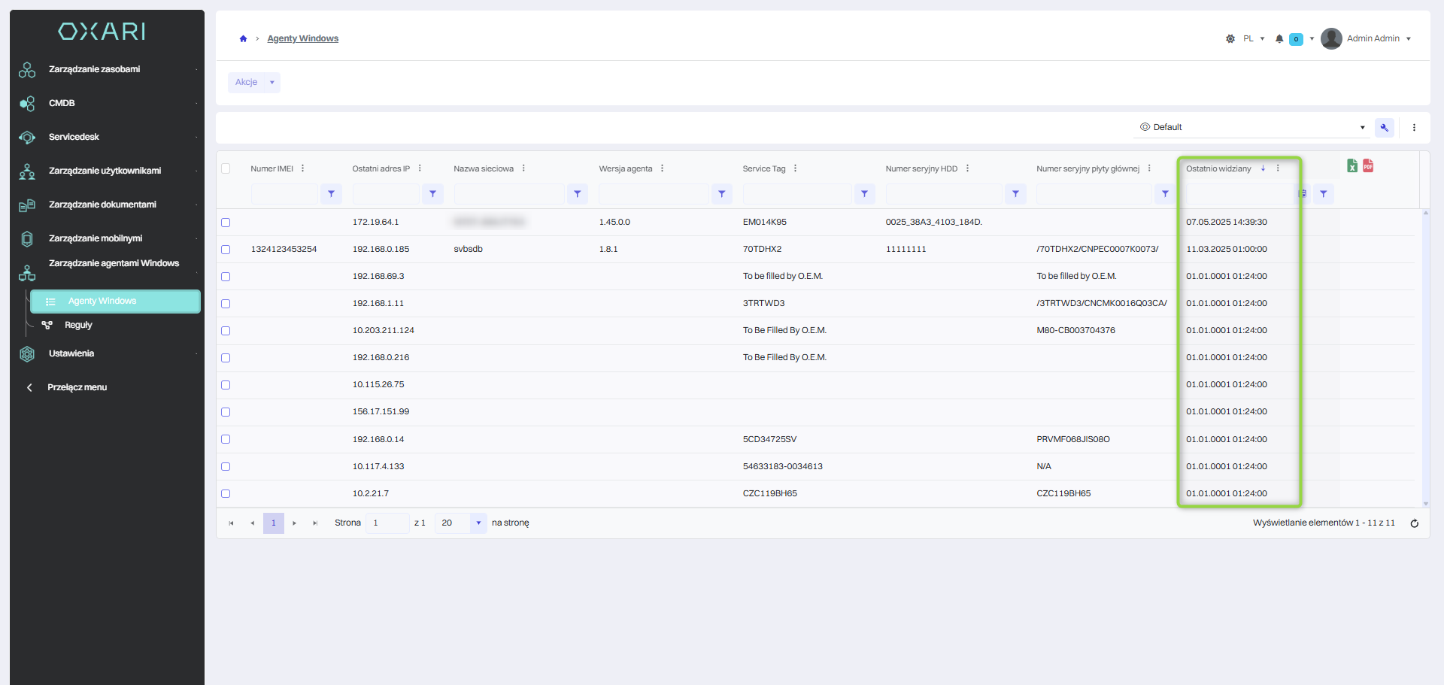Click the Agenty Windows breadcrumb link
The height and width of the screenshot is (685, 1444).
302,38
